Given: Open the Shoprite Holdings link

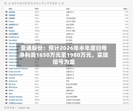Looking at the screenshot, I should (x=15, y=97).
